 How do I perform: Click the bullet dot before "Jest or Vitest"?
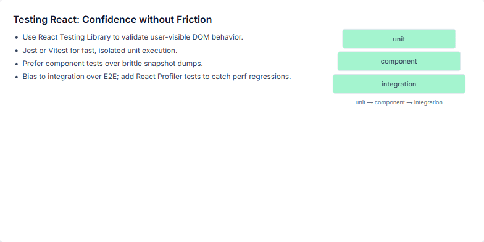17,51
